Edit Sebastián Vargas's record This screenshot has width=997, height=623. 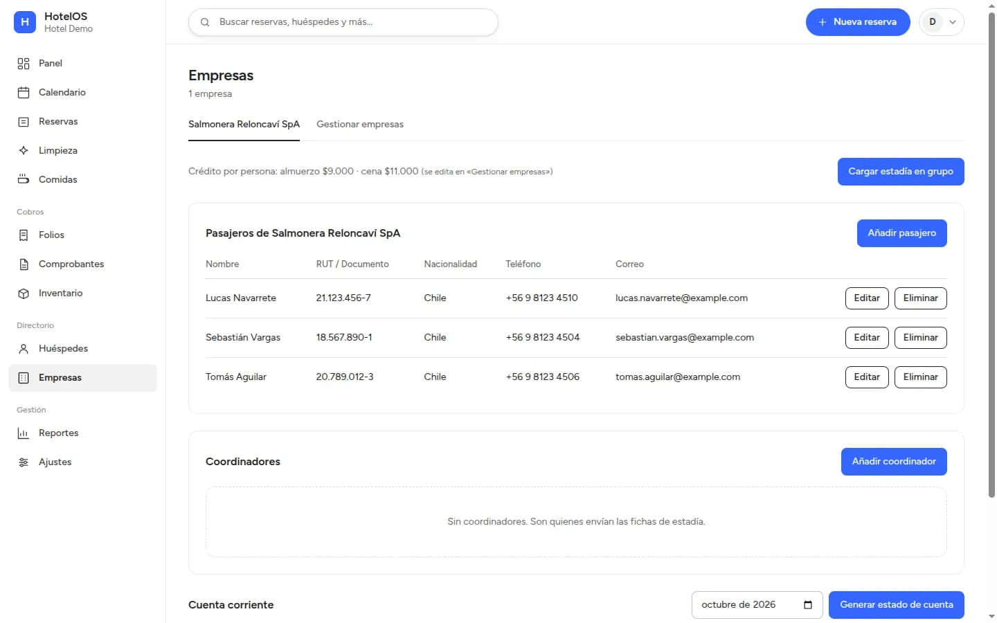867,338
